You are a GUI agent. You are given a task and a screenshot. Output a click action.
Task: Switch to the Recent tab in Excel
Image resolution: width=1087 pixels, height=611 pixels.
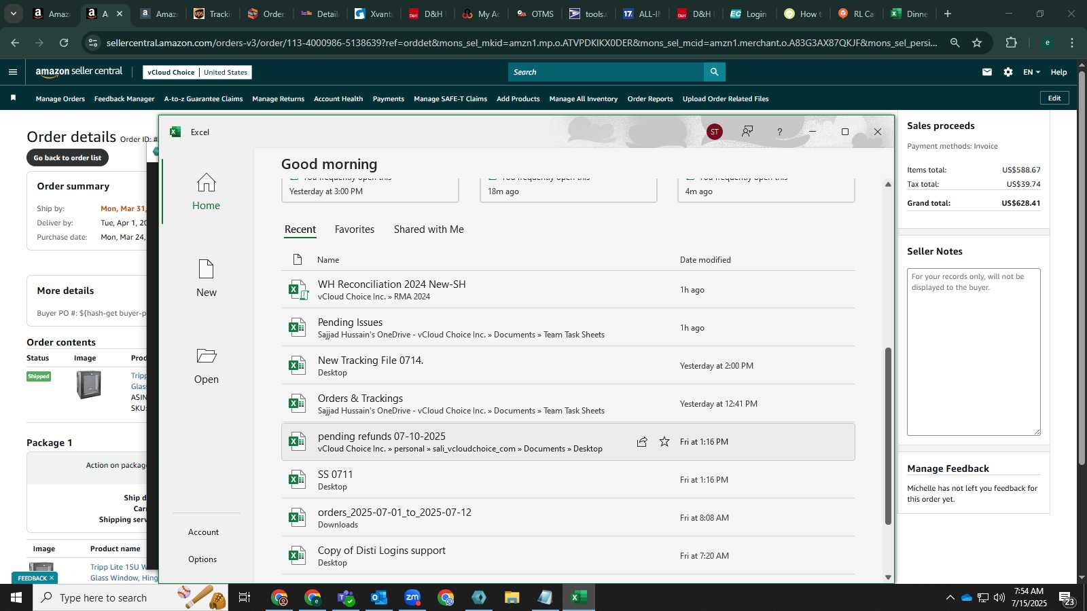[x=300, y=229]
